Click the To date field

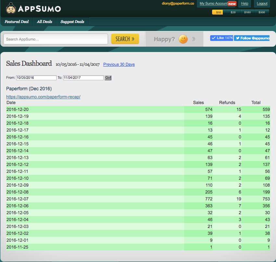coord(83,78)
